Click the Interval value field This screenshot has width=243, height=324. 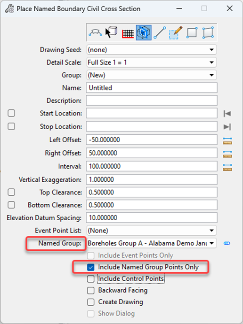coord(152,166)
